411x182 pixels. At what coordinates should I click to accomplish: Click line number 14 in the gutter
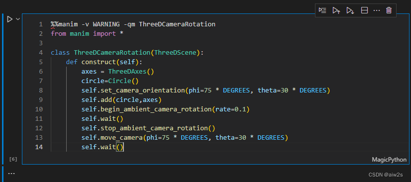coord(39,147)
